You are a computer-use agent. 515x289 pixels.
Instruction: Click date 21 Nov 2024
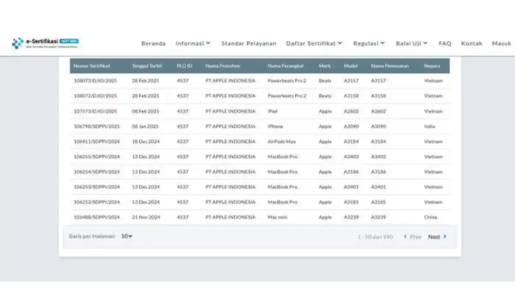146,217
